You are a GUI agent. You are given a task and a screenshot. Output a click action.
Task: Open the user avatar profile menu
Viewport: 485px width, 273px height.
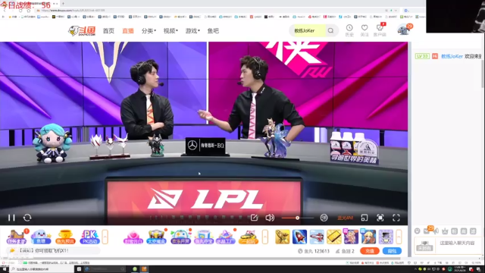pyautogui.click(x=404, y=30)
